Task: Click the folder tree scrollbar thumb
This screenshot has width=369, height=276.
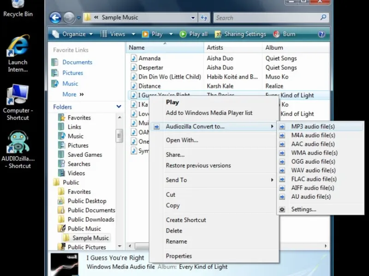Action: click(x=119, y=136)
